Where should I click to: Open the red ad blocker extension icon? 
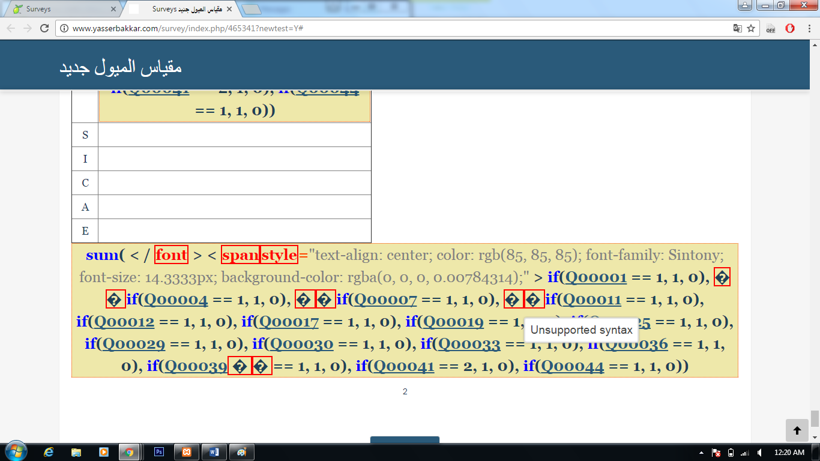point(790,28)
